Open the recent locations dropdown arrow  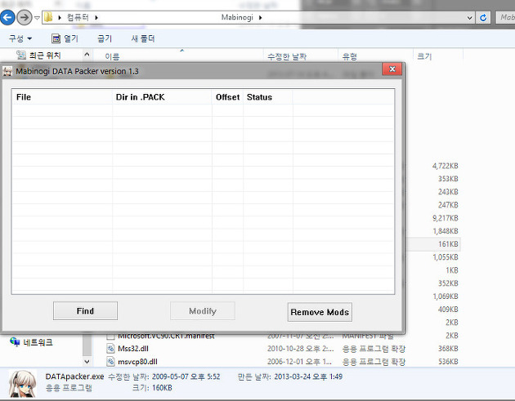pos(37,18)
